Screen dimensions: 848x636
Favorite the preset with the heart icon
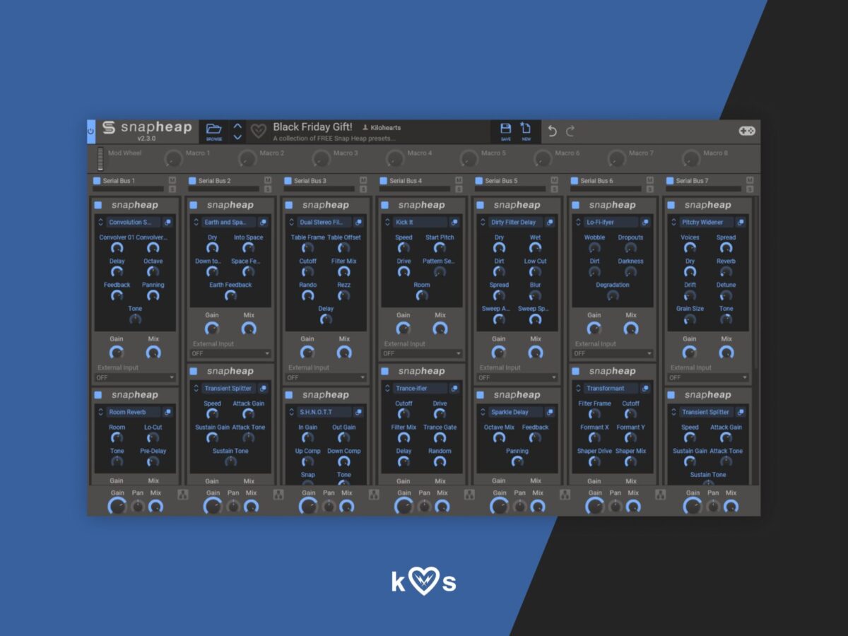[259, 131]
